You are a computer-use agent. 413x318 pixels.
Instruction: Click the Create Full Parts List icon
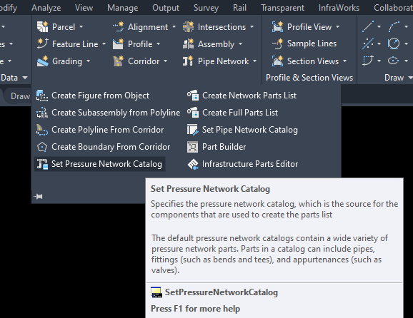[193, 113]
